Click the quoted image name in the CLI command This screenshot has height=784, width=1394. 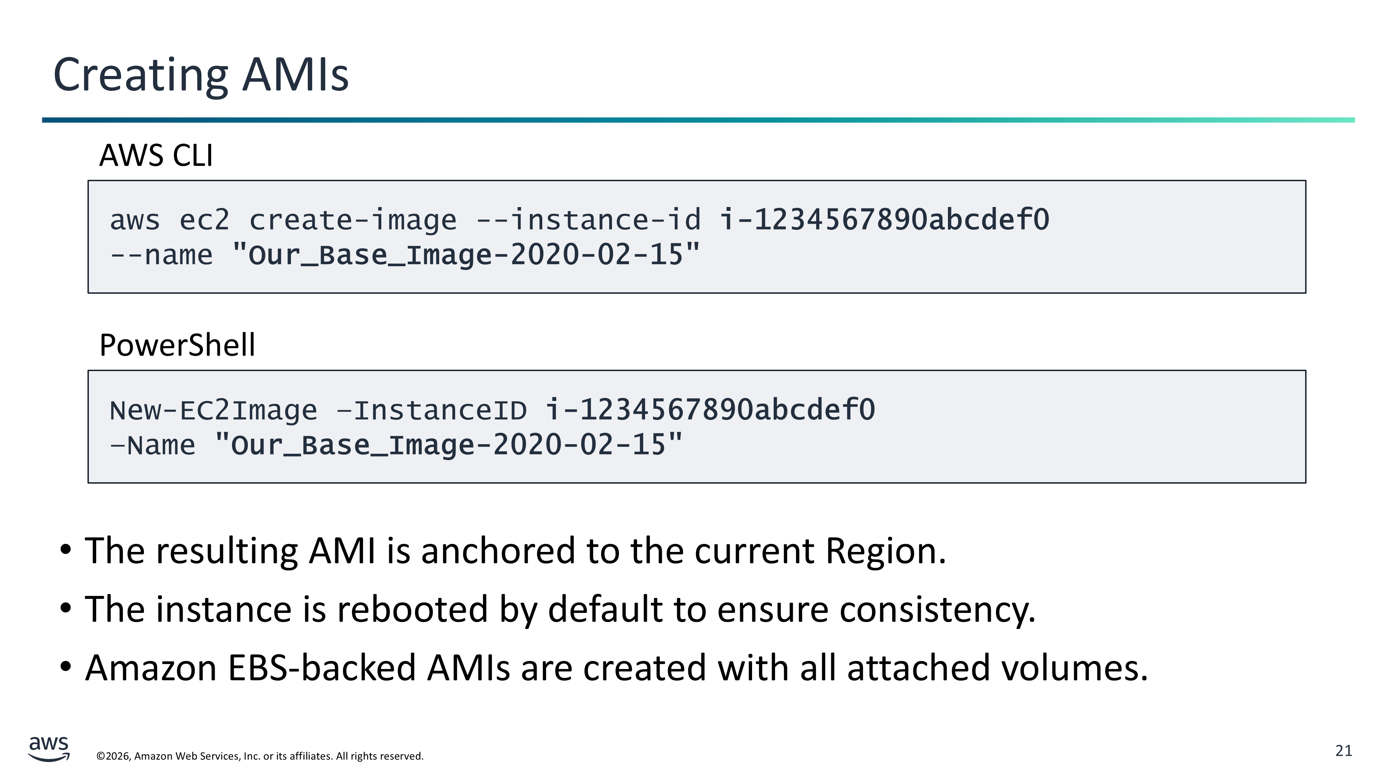point(466,255)
